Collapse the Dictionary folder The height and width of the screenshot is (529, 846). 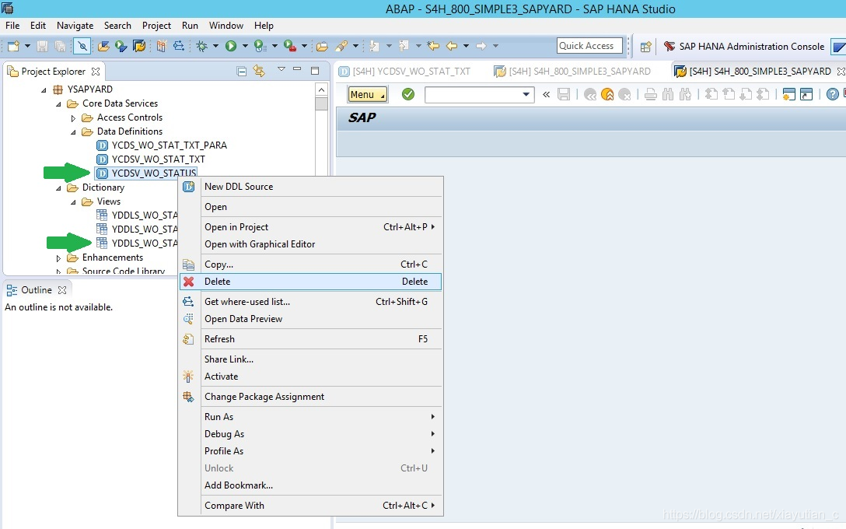(58, 187)
